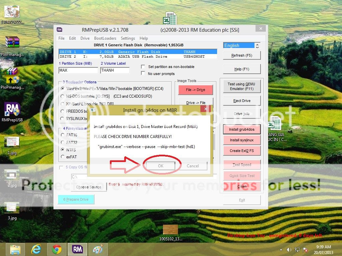Screen dimensions: 342x256
Task: Open the Settings menu
Action: 128,38
